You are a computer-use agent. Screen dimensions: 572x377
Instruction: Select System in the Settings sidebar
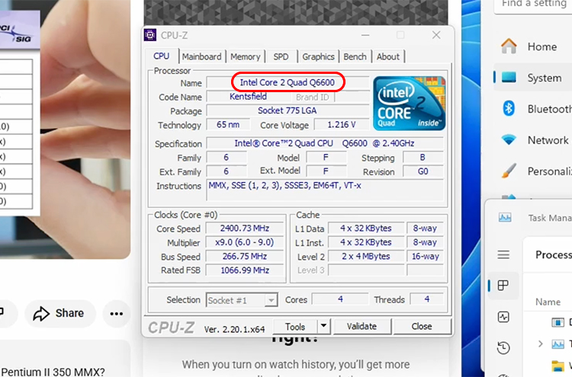(532, 78)
